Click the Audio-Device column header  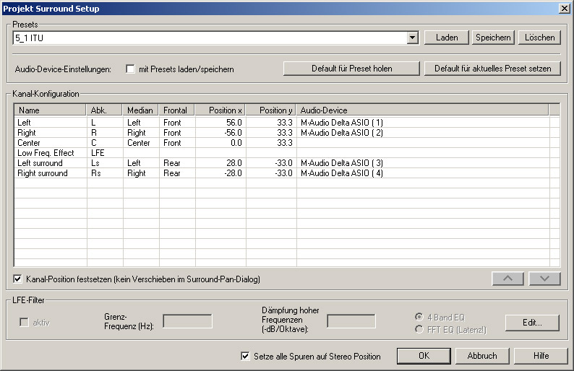[x=422, y=110]
